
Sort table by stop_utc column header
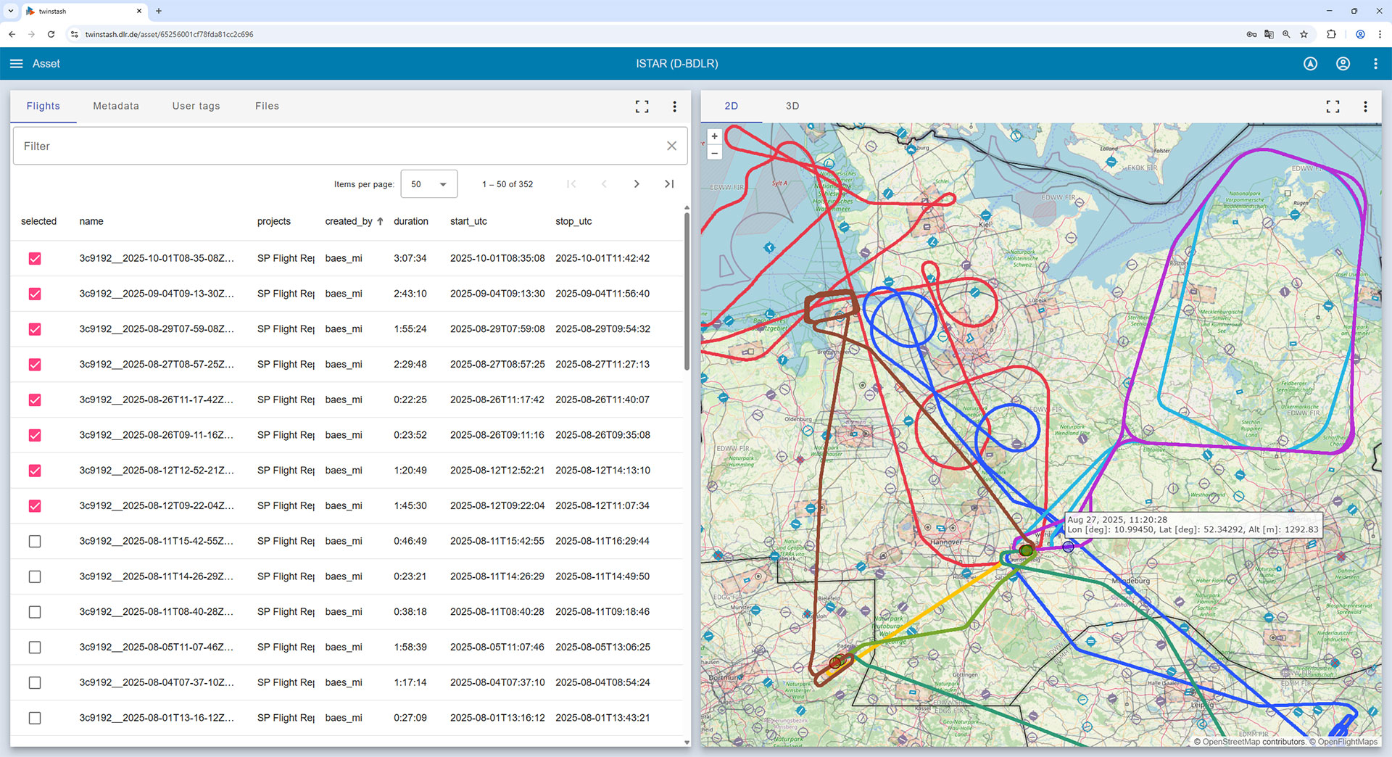click(573, 221)
